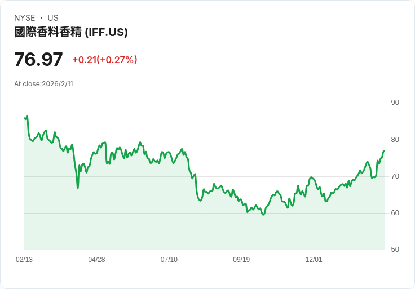This screenshot has width=415, height=289.
Task: Open the 國際香料香精 (IFF.US) stock title
Action: pos(71,33)
